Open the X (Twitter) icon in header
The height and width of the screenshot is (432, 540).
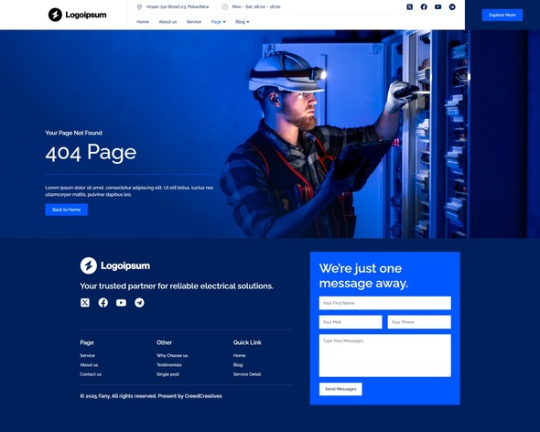click(x=409, y=7)
